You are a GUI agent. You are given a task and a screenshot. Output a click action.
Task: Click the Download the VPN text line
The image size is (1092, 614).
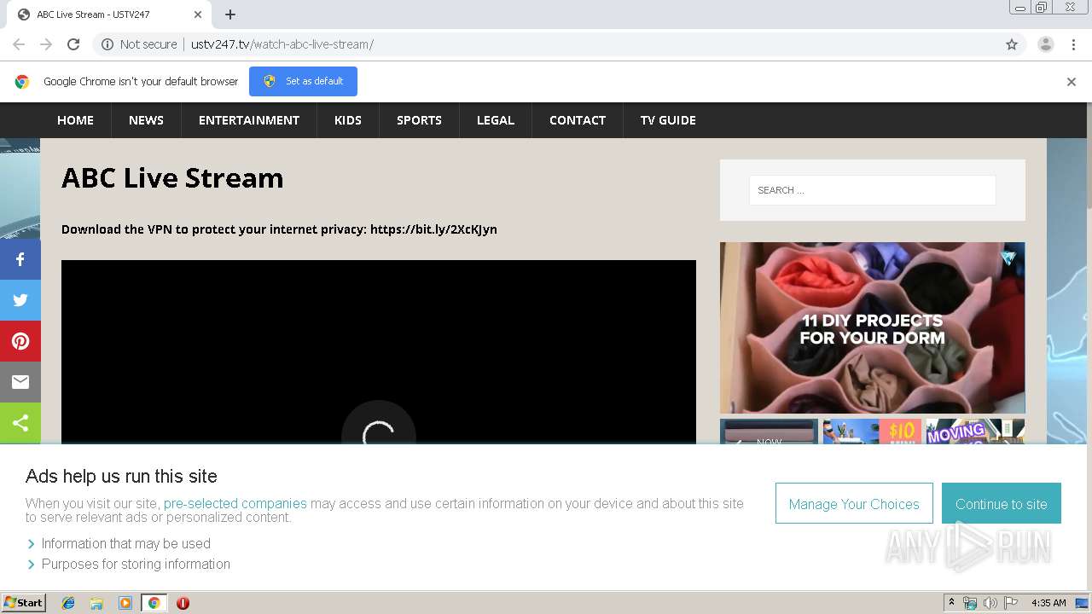click(279, 229)
